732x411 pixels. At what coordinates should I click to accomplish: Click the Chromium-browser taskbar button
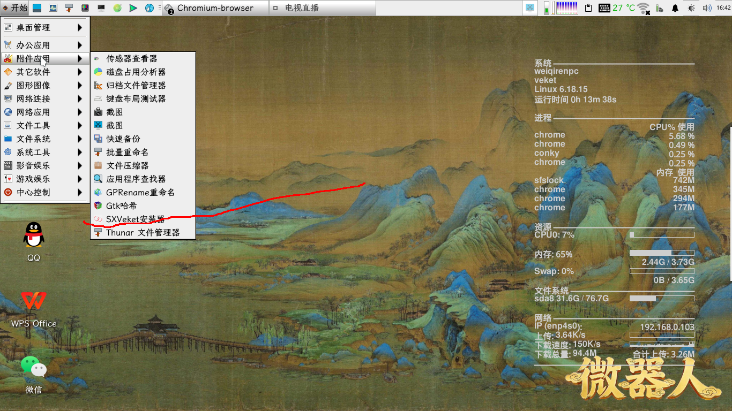click(x=214, y=7)
